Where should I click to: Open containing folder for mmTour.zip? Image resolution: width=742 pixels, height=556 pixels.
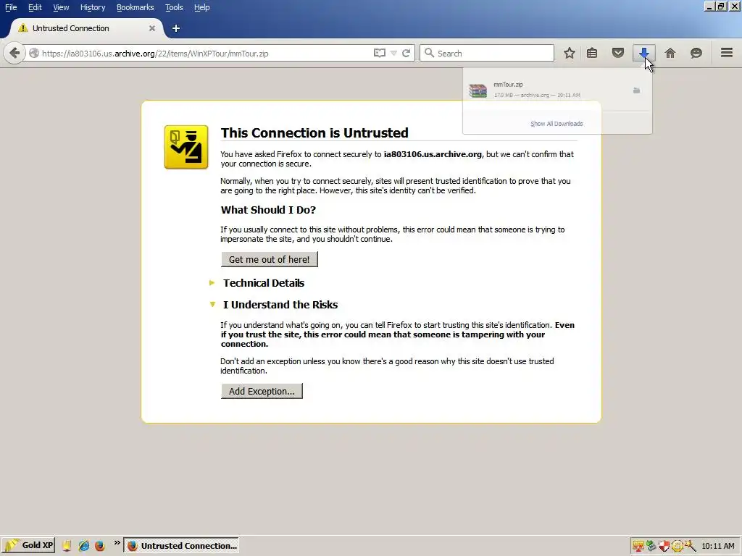tap(636, 90)
